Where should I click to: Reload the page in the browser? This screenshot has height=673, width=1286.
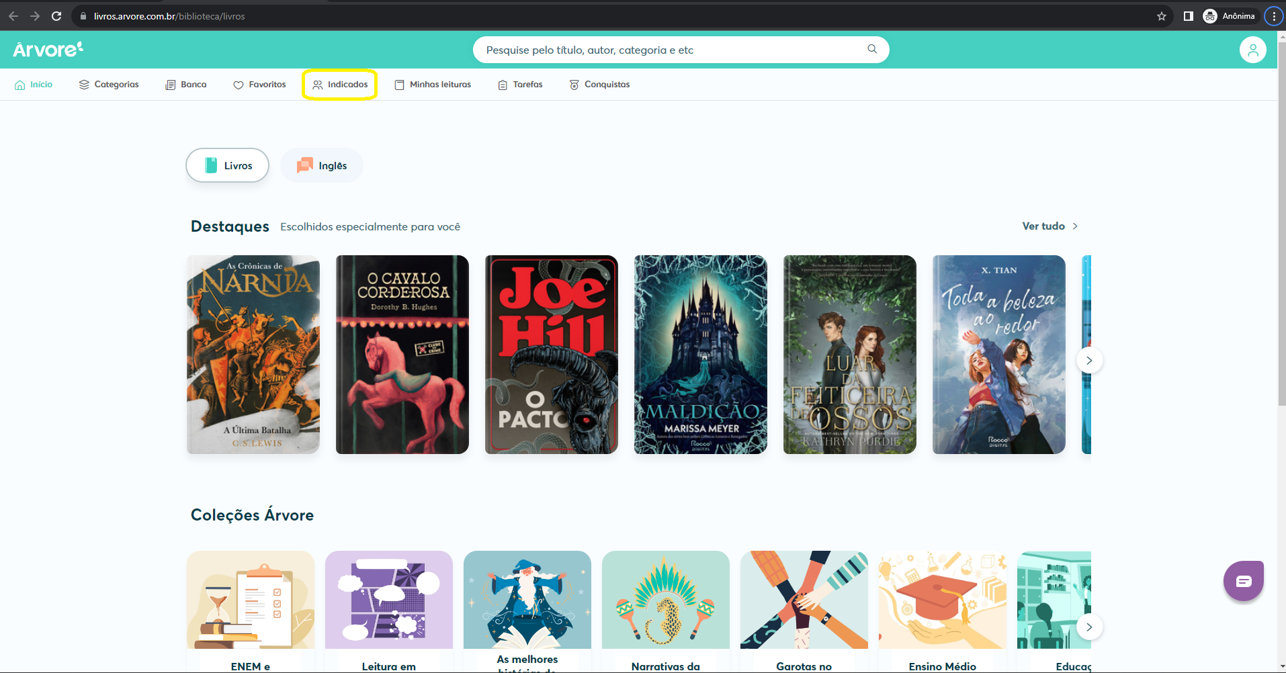coord(56,16)
